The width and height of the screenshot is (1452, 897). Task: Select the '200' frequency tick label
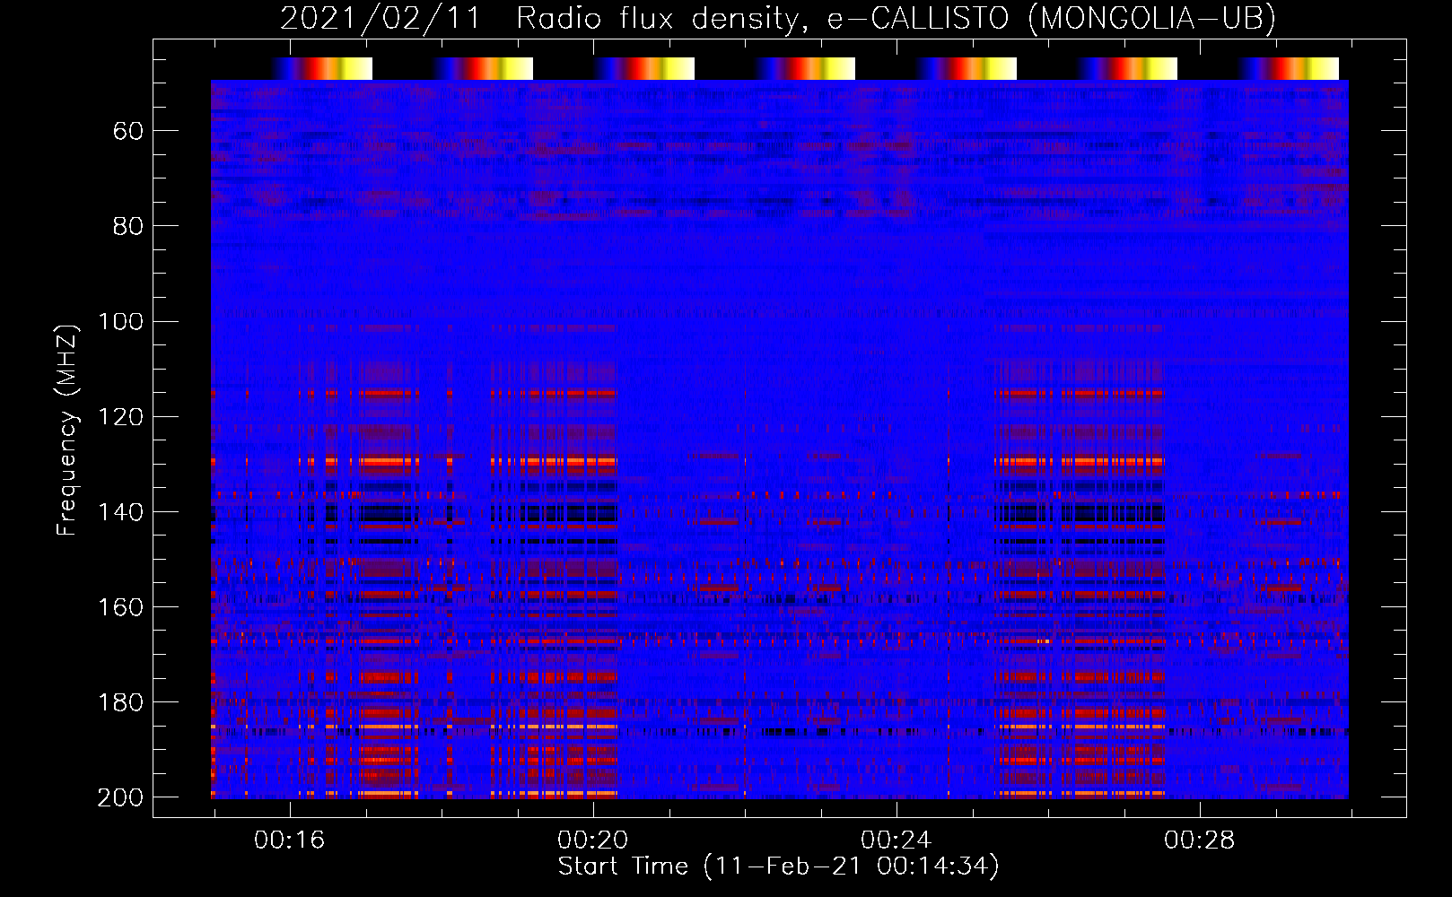point(120,797)
